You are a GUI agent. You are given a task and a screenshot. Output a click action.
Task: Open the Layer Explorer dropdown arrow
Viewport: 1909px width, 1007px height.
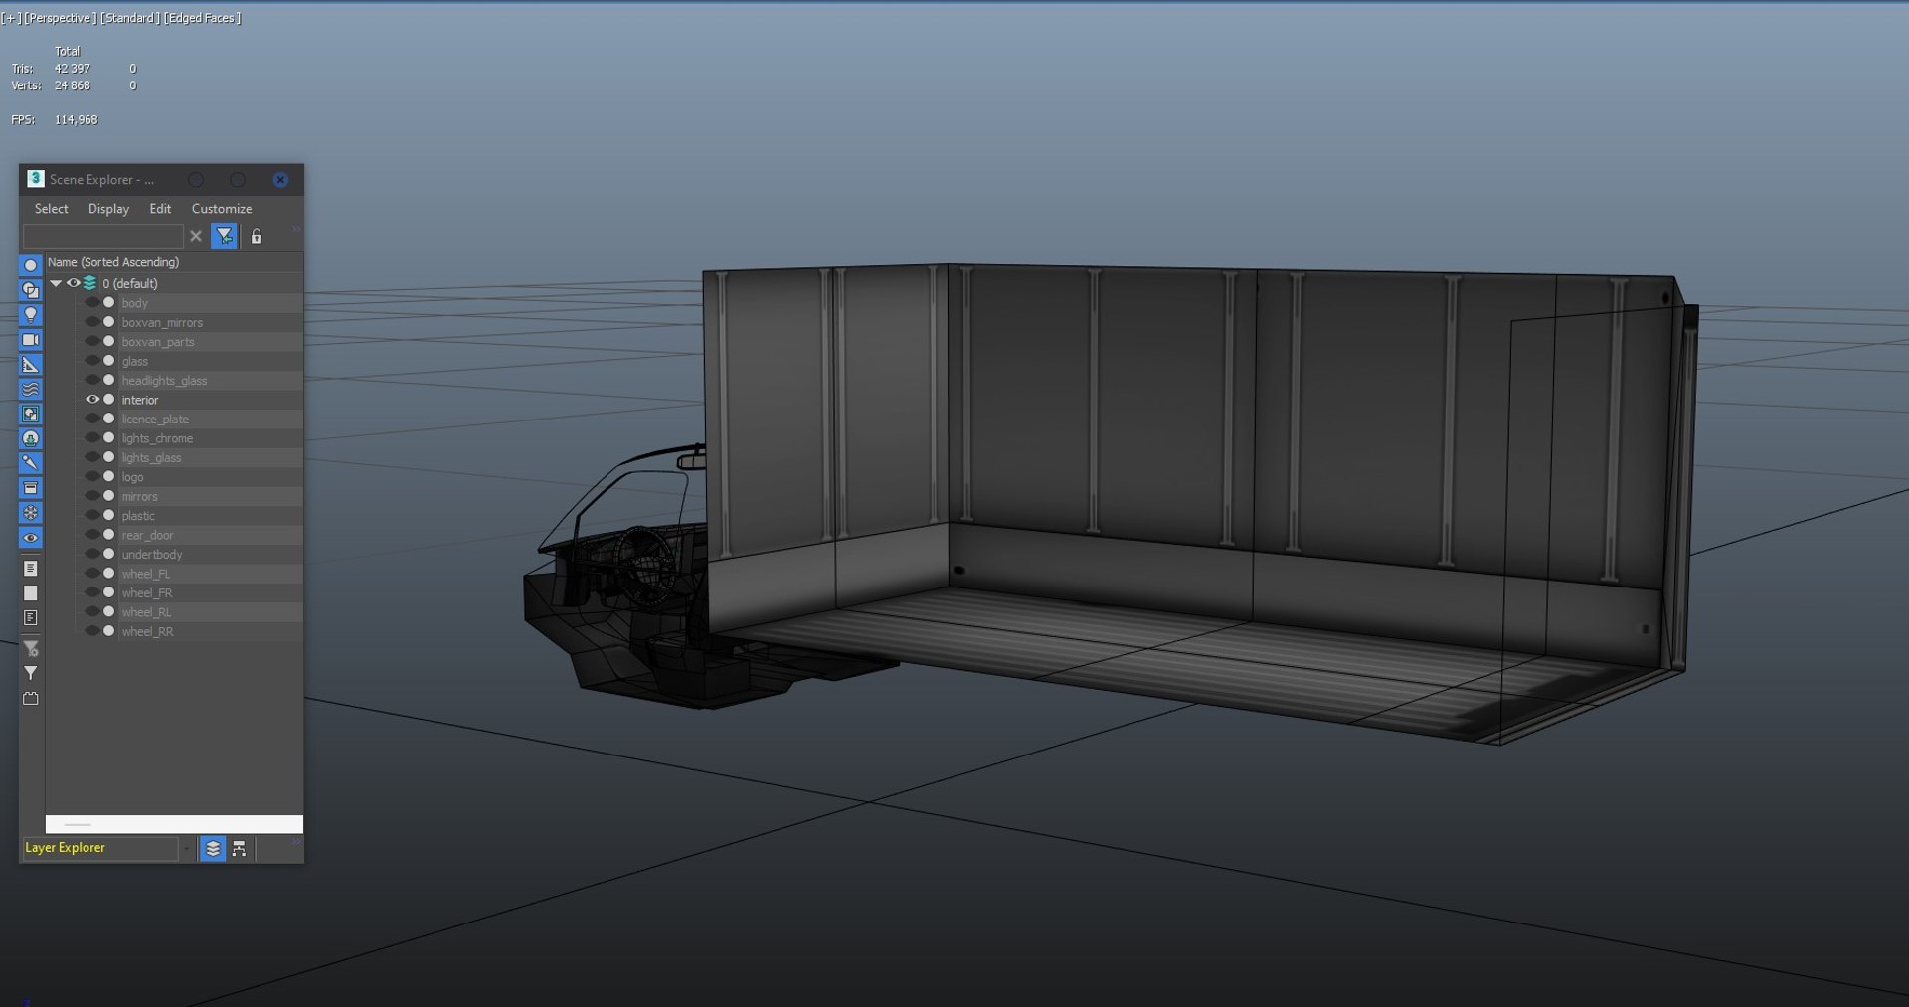[x=186, y=849]
